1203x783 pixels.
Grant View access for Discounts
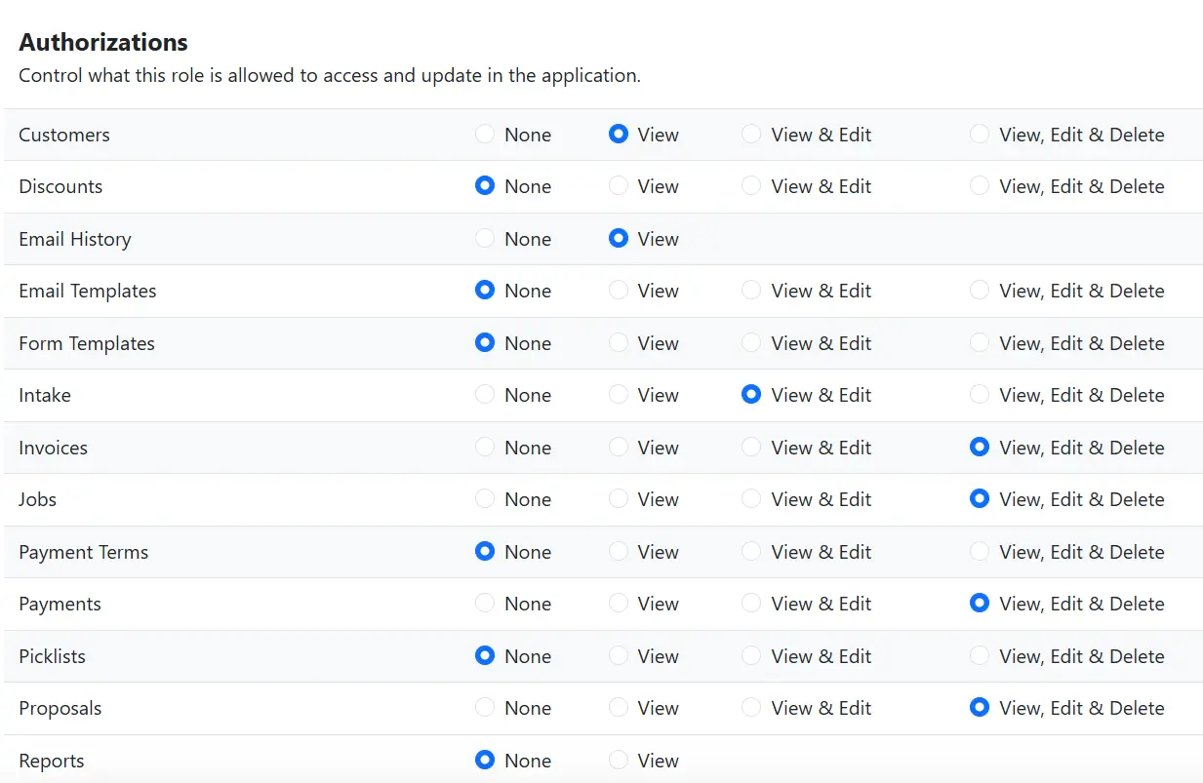[619, 186]
